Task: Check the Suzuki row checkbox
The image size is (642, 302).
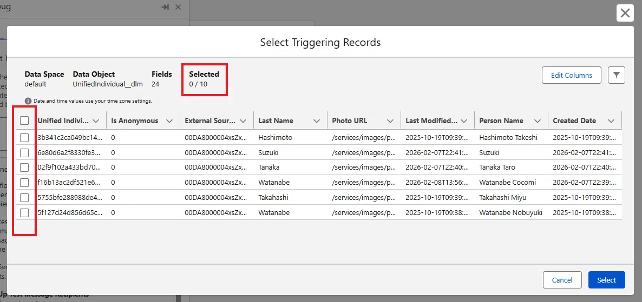Action: click(24, 152)
